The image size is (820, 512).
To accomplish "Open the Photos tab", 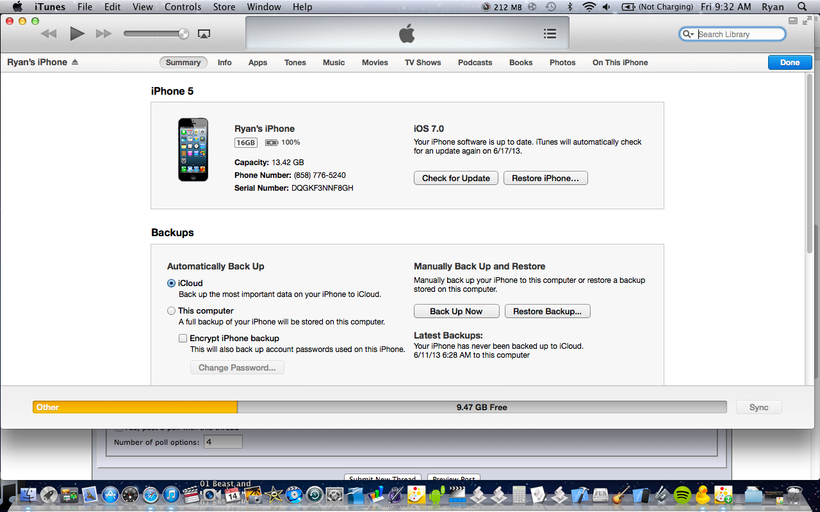I will [x=562, y=63].
